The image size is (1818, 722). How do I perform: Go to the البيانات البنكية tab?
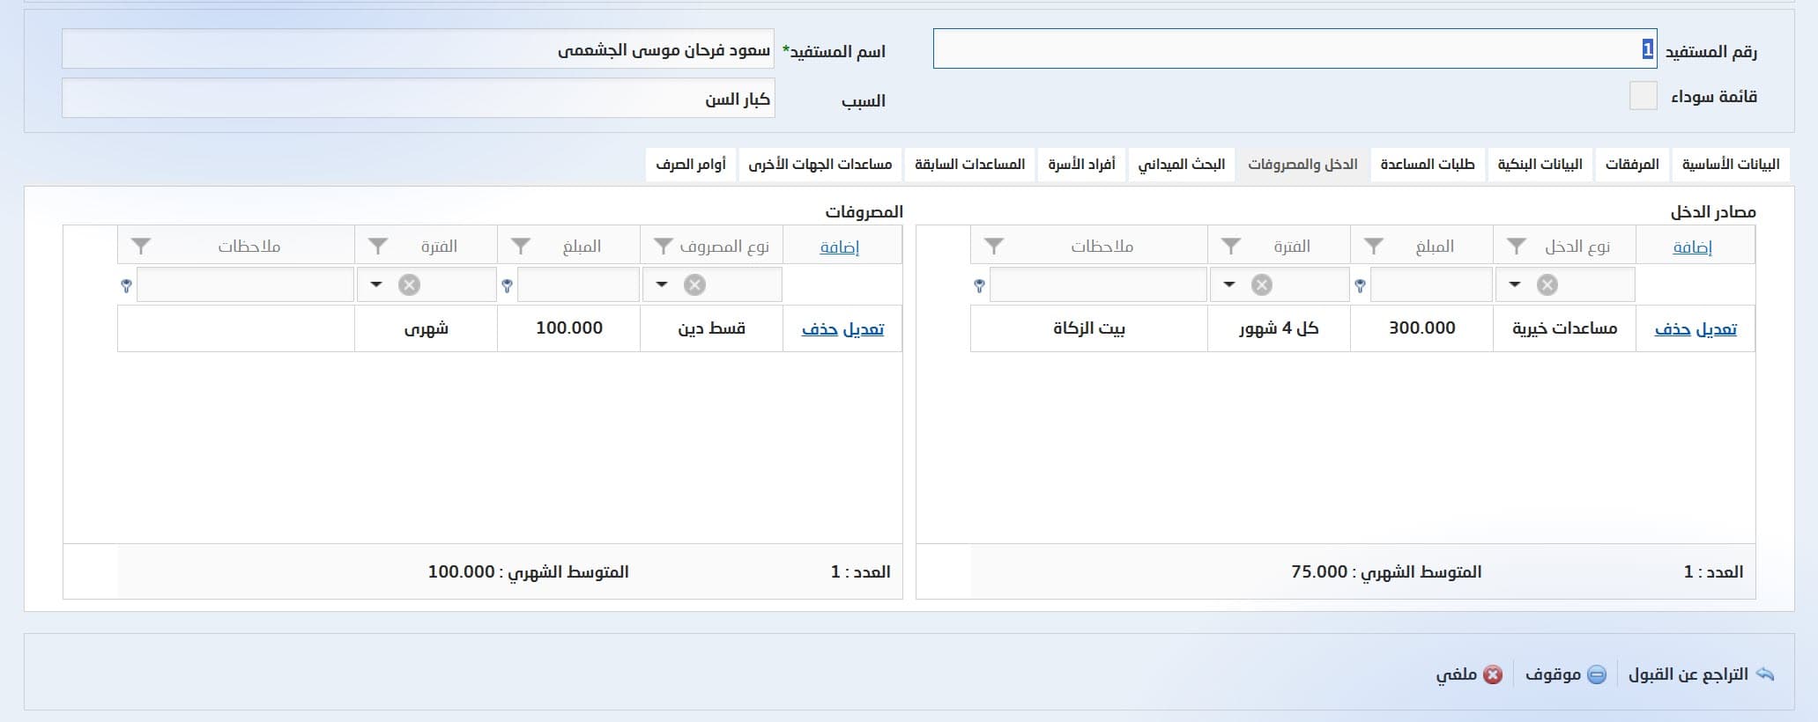point(1540,165)
